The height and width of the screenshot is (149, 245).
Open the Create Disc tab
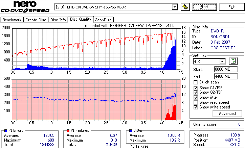36,20
